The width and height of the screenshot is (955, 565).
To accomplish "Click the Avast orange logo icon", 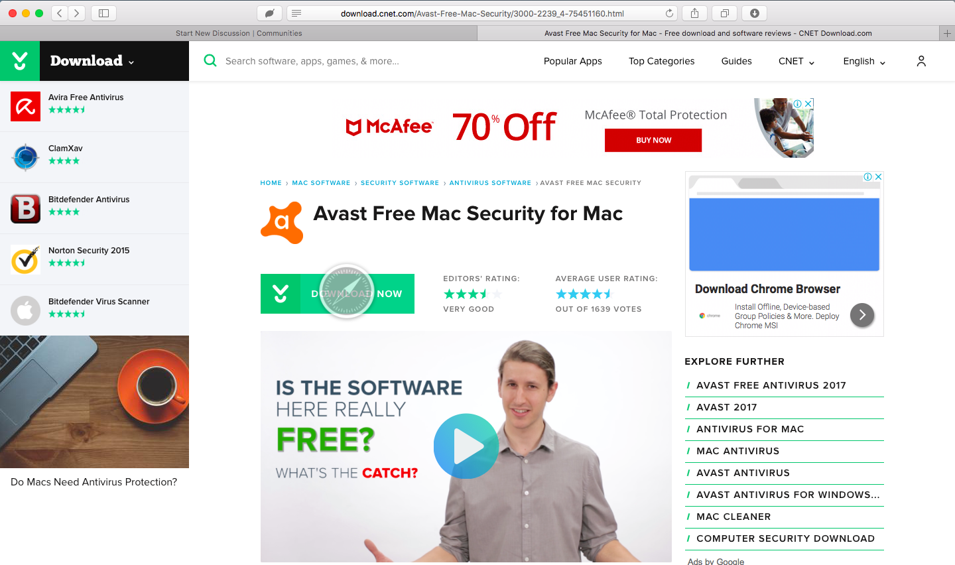I will [x=282, y=223].
